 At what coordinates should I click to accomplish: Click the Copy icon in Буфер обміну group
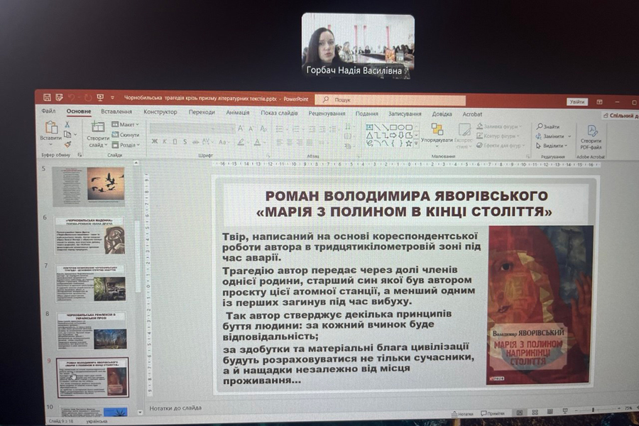tap(67, 134)
